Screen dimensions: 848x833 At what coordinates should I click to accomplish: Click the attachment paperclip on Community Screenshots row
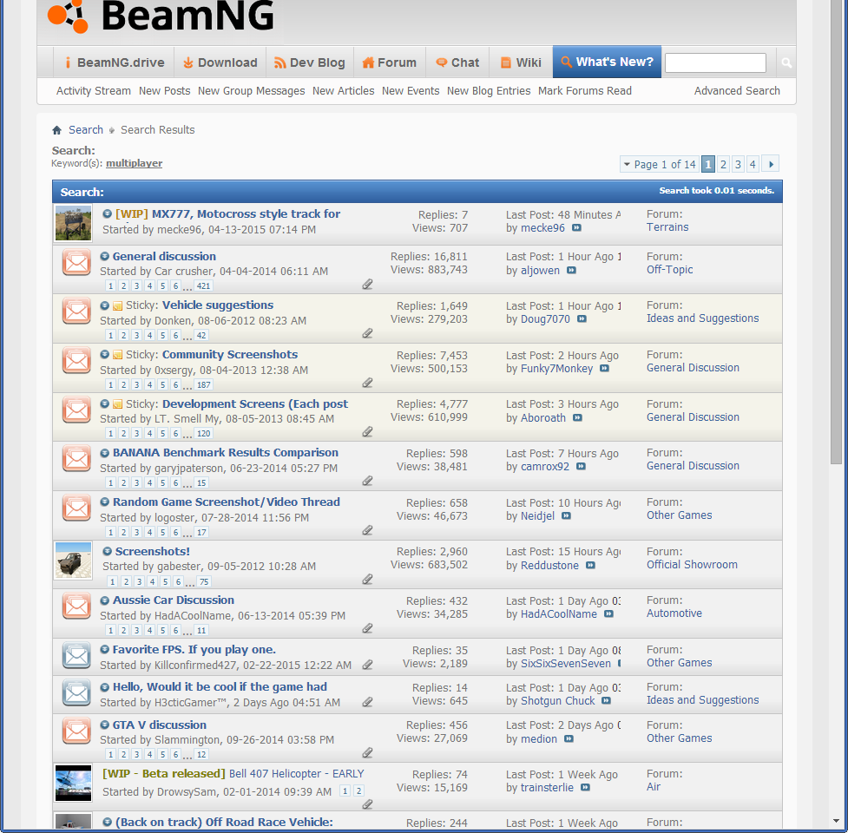(x=367, y=383)
